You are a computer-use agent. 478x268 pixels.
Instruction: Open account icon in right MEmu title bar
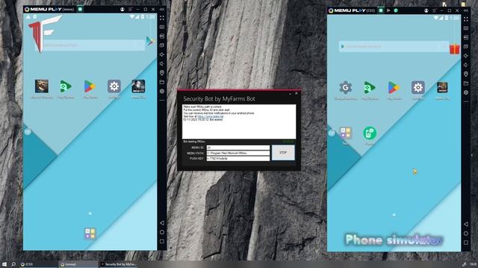(x=426, y=10)
